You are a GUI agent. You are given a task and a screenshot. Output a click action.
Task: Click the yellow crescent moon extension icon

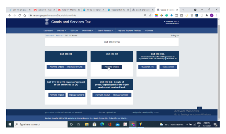187,15
